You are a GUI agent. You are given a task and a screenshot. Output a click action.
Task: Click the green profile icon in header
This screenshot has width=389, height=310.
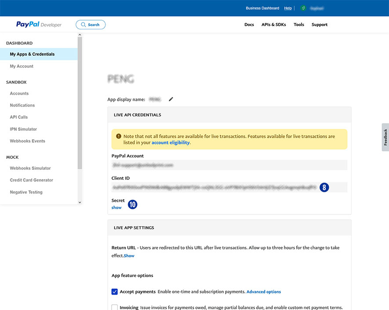click(x=303, y=8)
